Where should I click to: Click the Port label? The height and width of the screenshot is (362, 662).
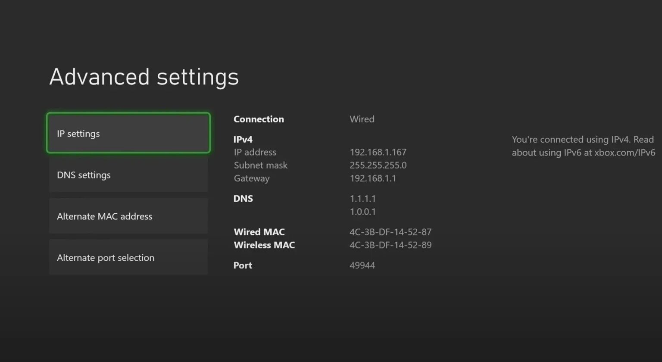pos(243,265)
